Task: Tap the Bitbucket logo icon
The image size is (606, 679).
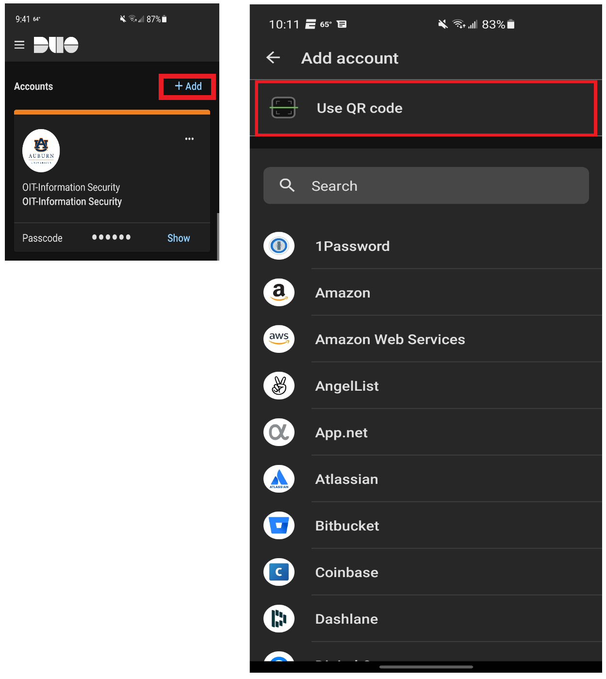Action: point(279,526)
